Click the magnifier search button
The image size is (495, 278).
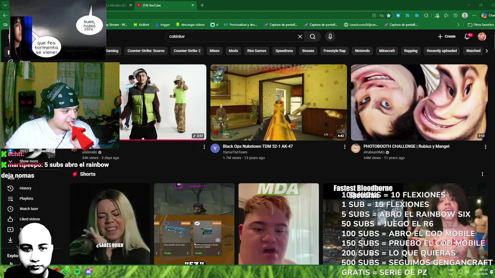312,36
